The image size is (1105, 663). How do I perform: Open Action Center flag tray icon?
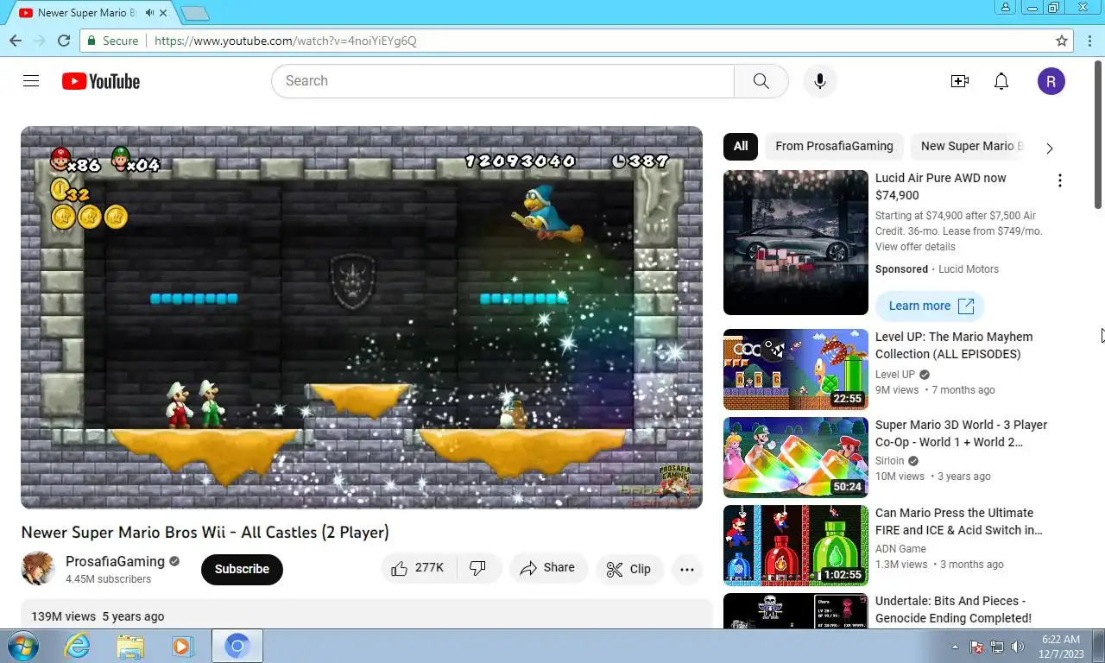click(x=976, y=646)
